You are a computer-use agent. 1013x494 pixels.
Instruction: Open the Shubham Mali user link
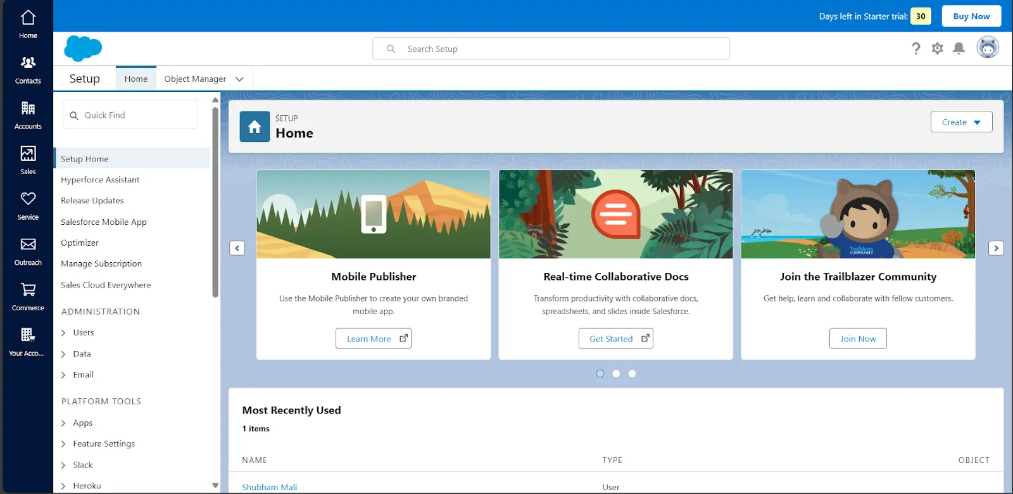click(x=270, y=487)
